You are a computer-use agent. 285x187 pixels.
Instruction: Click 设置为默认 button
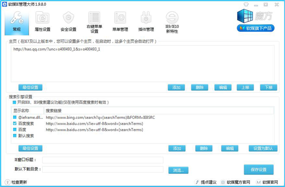(263, 148)
